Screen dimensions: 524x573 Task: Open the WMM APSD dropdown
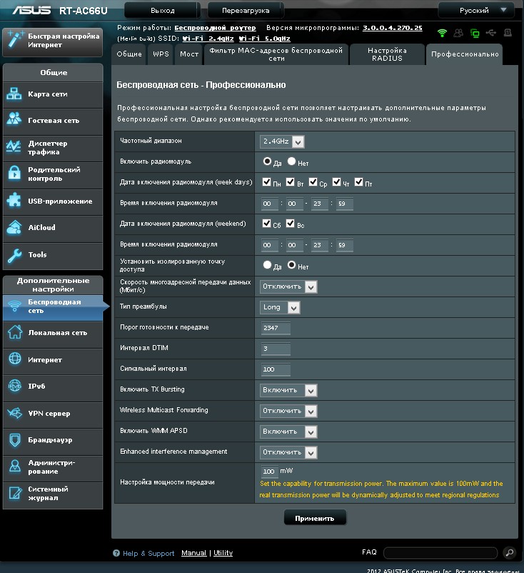click(288, 432)
